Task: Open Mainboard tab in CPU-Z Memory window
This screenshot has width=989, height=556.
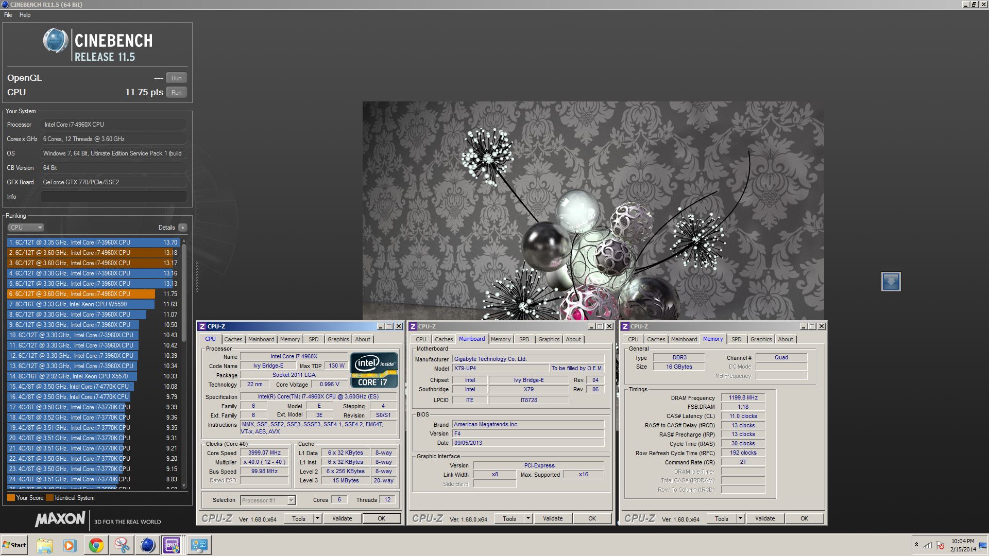Action: 684,339
